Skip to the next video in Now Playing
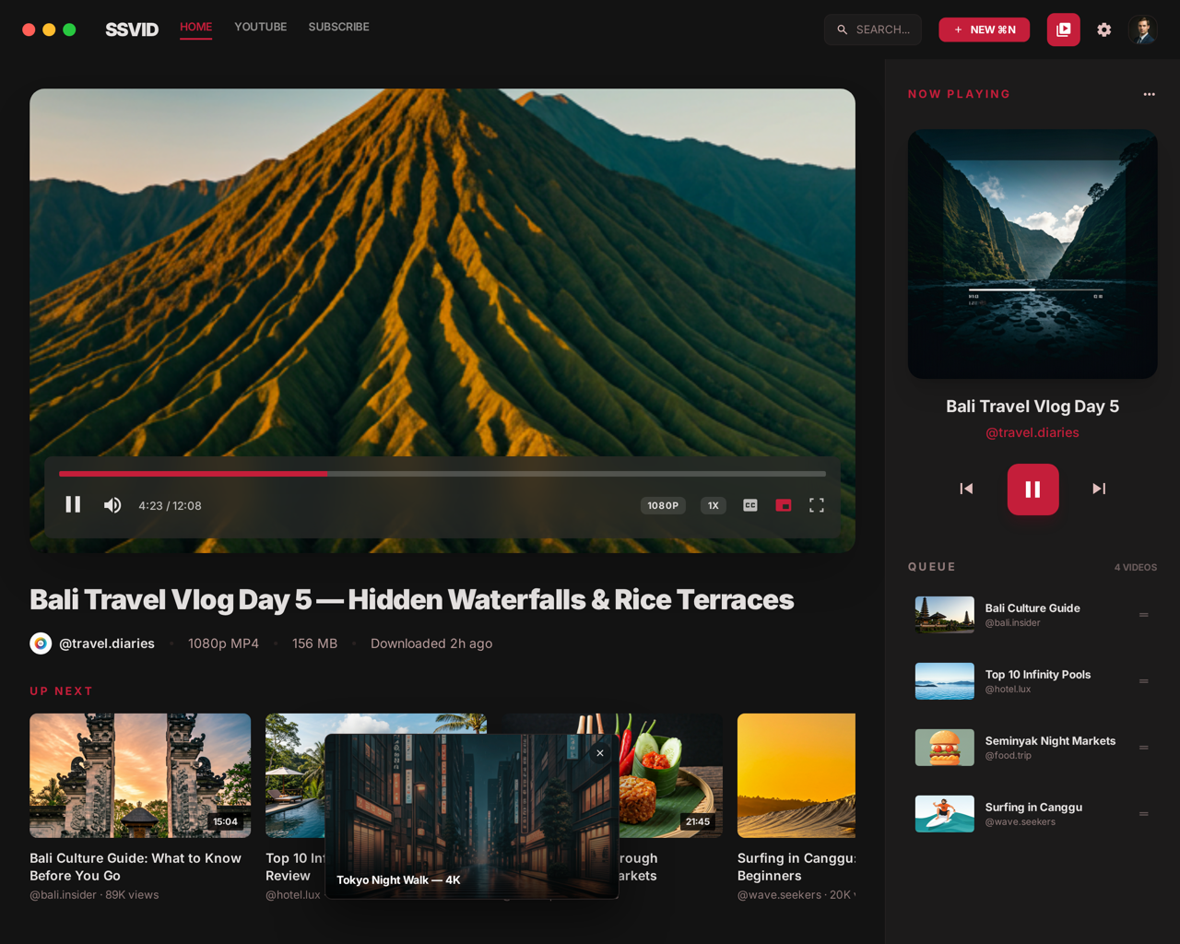This screenshot has width=1180, height=944. click(x=1099, y=490)
